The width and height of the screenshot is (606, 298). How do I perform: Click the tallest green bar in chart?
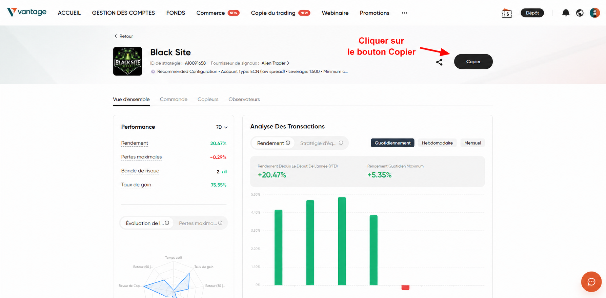click(342, 240)
